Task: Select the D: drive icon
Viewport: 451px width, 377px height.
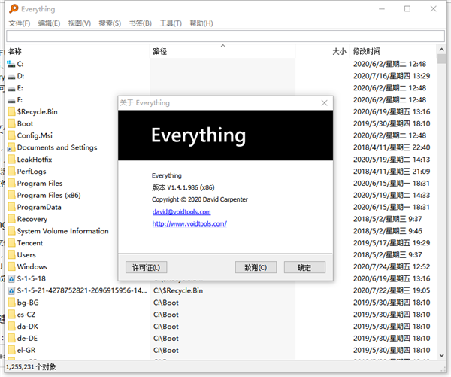Action: (11, 76)
